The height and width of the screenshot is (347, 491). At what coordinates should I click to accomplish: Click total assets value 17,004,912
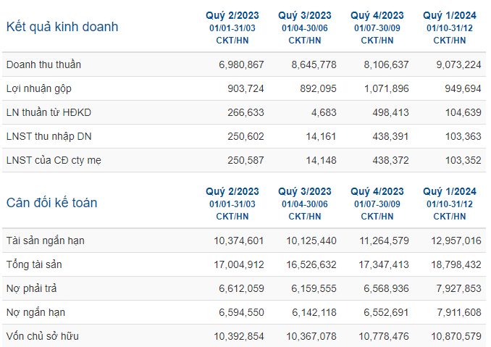click(x=238, y=264)
